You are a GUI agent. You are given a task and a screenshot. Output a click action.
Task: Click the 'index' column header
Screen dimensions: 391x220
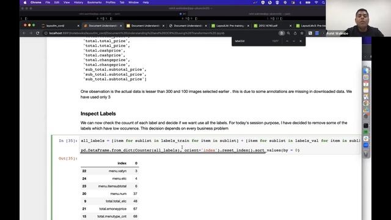122,163
